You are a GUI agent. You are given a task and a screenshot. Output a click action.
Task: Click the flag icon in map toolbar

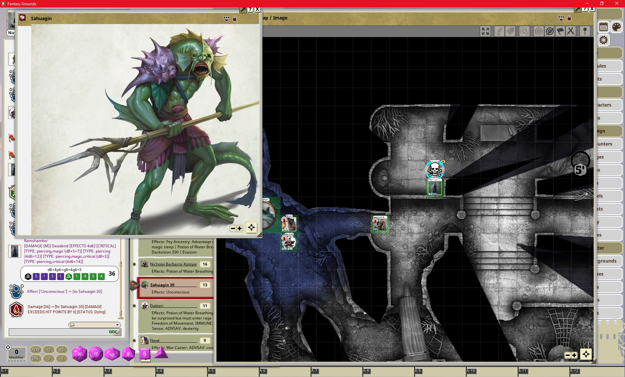click(560, 31)
